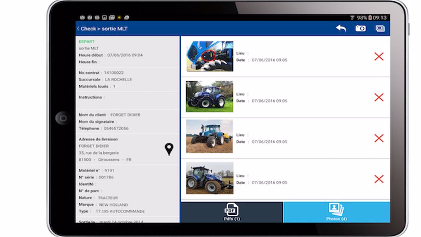Tap 'Matériel n° : 9191'
This screenshot has height=237, width=421.
point(97,170)
